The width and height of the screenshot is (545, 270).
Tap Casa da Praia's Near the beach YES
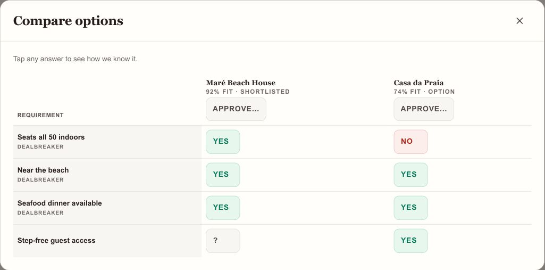[x=411, y=175]
